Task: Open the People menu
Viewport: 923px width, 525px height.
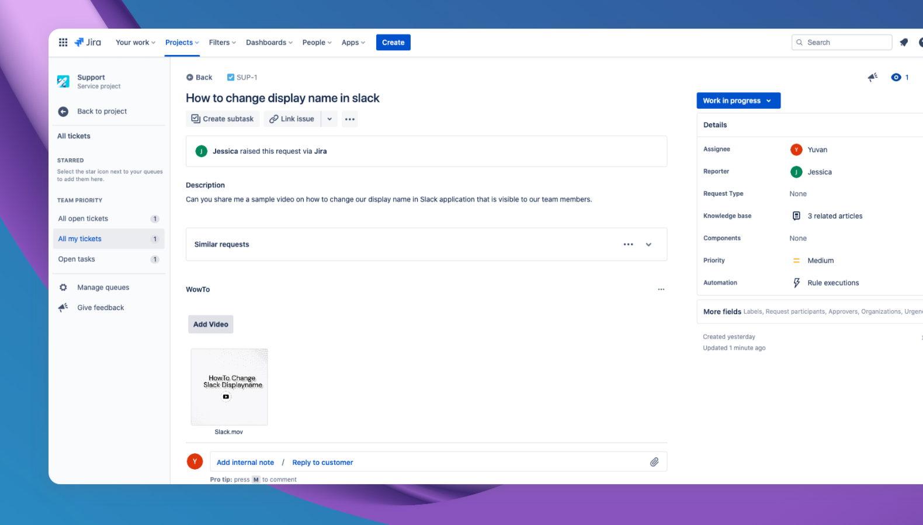Action: click(x=317, y=43)
